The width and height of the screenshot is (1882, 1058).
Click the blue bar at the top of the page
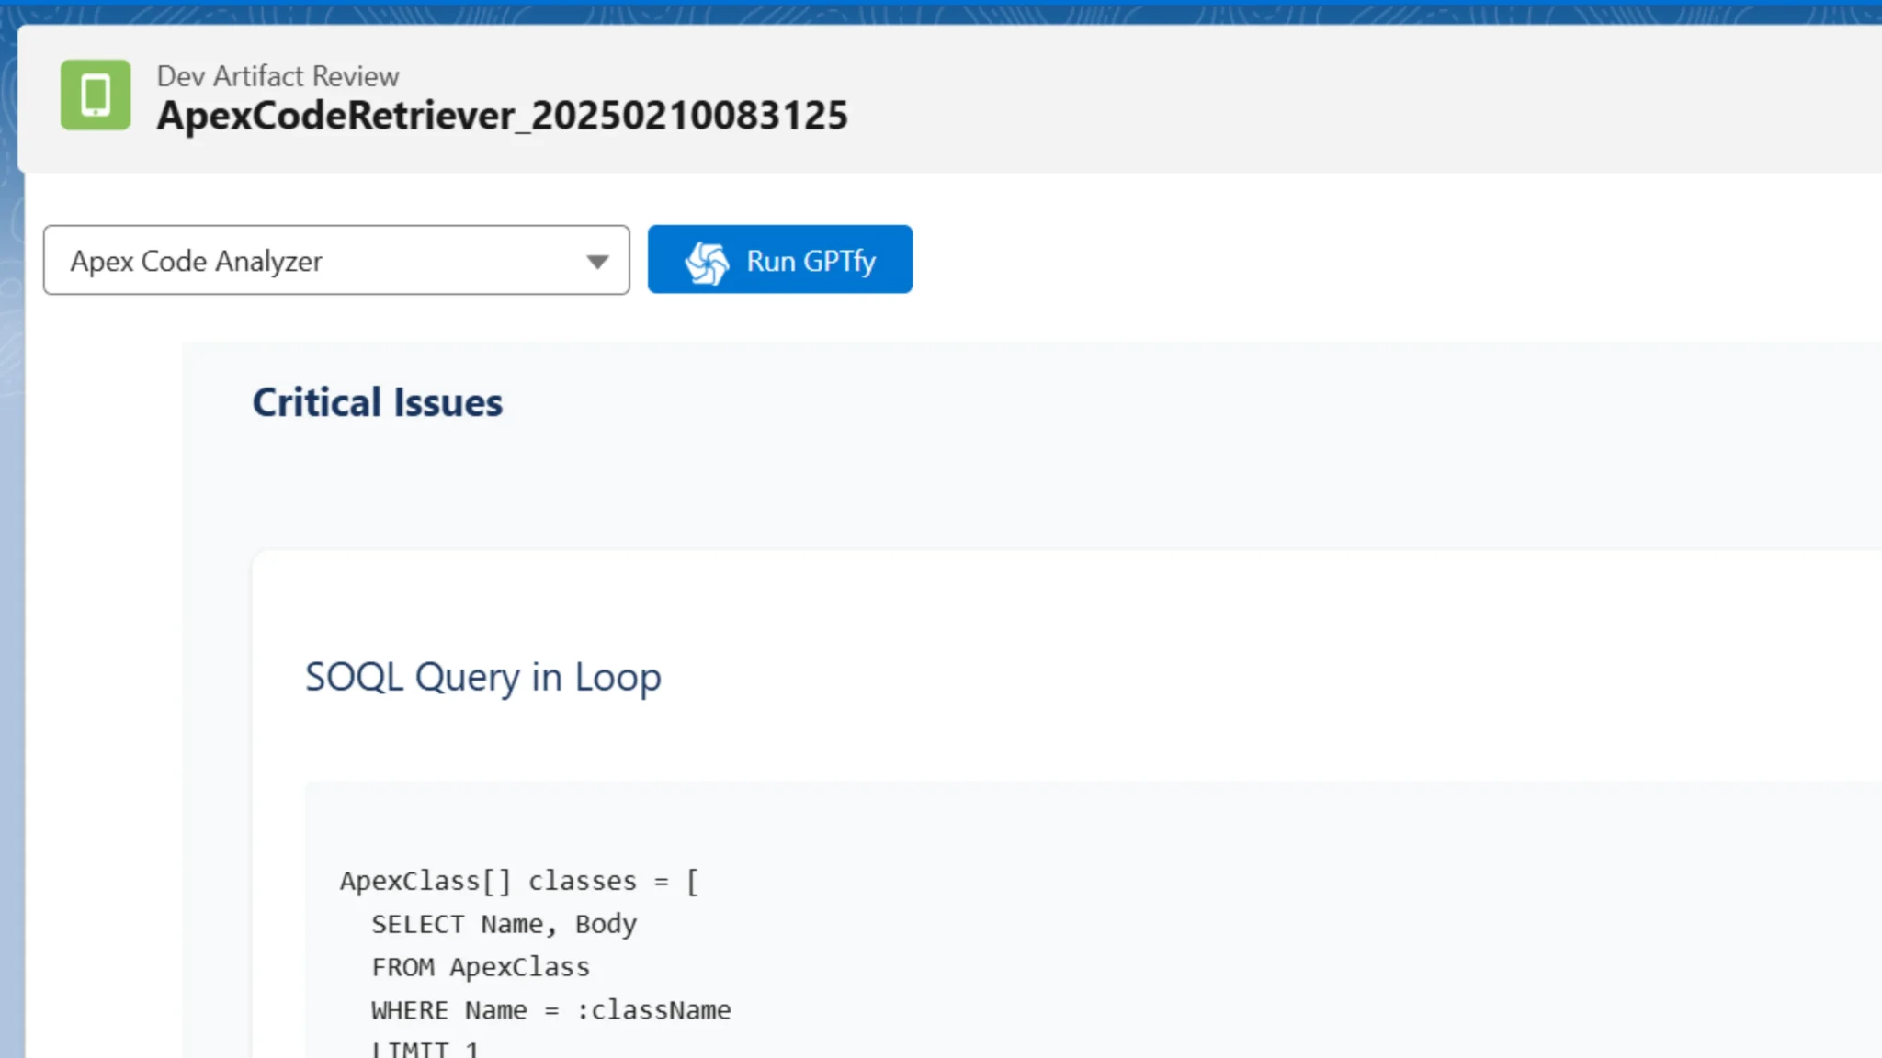tap(941, 7)
